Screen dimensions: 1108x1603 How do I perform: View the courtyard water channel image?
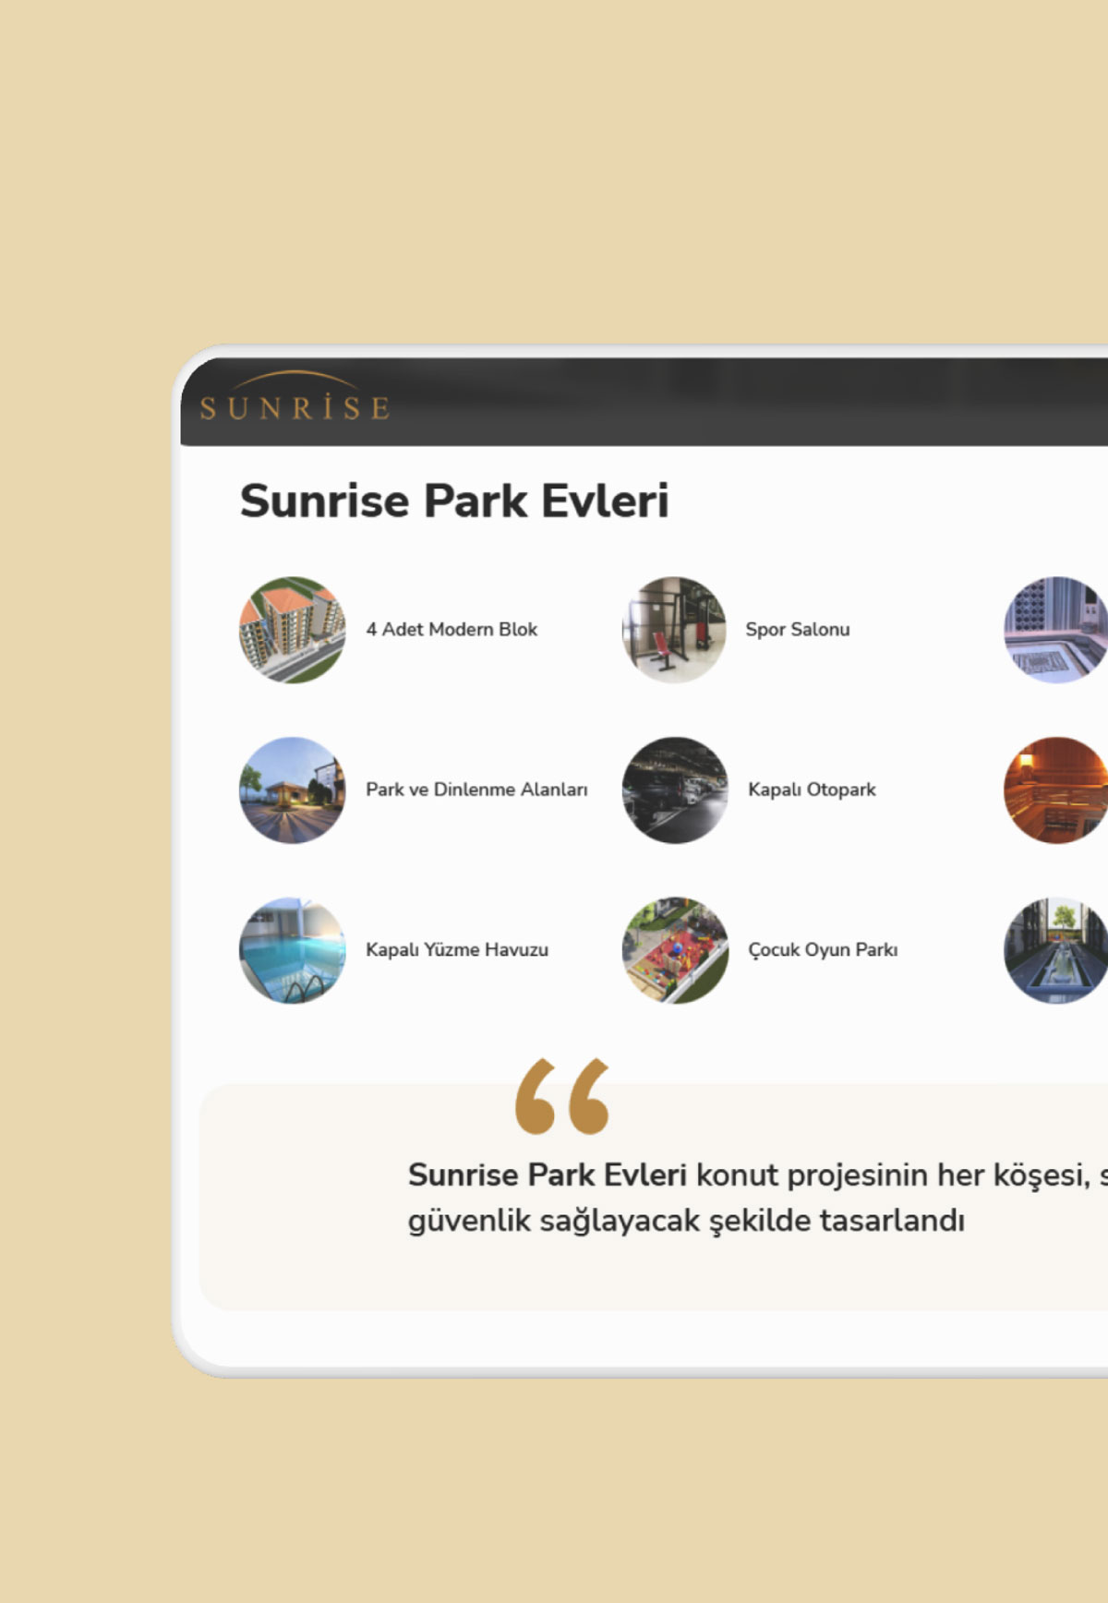point(1055,950)
